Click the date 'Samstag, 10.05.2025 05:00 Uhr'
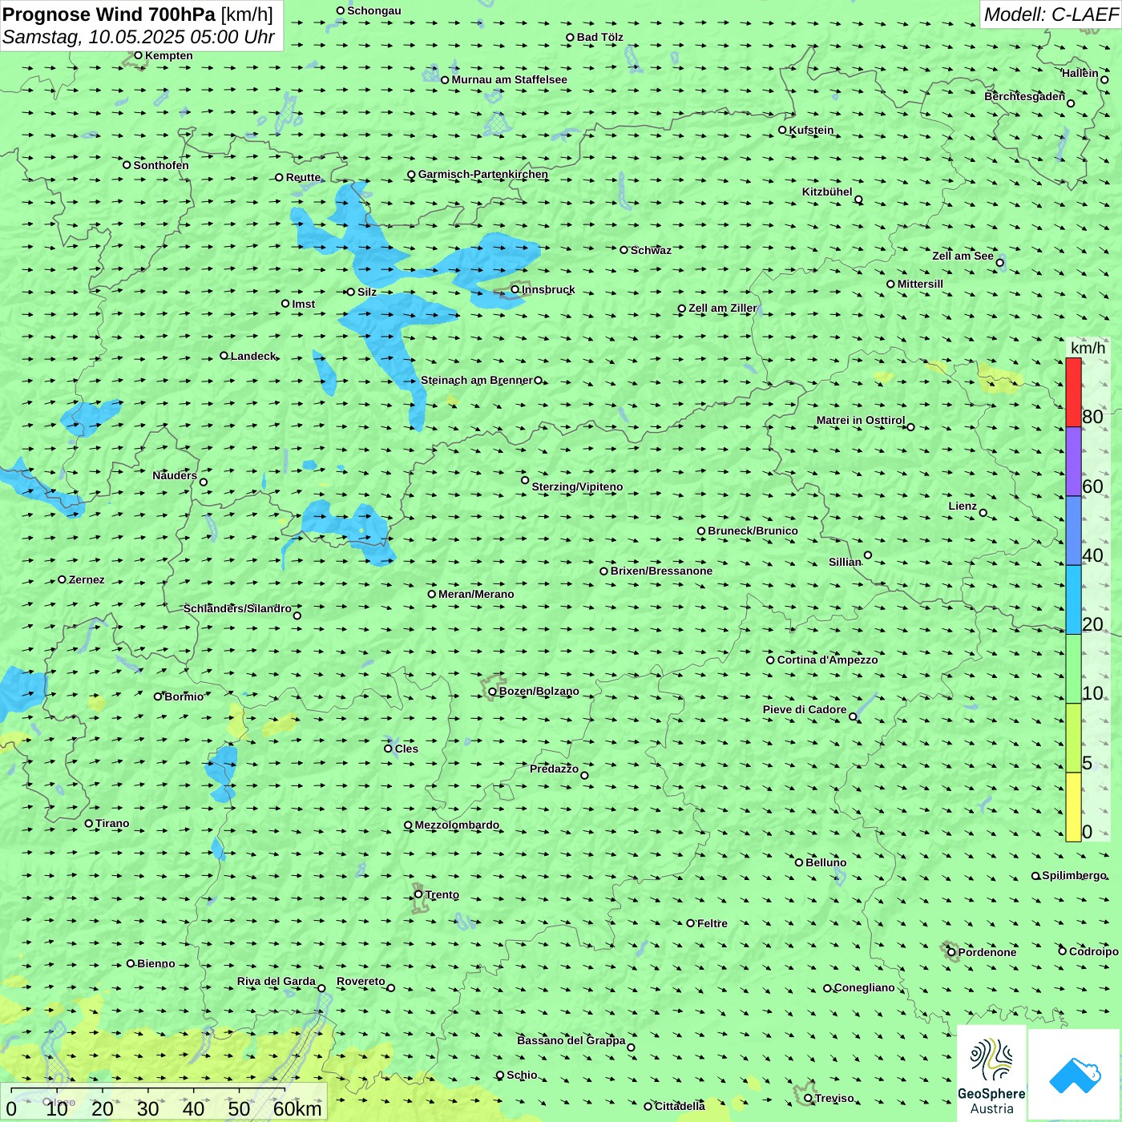The width and height of the screenshot is (1122, 1122). (x=139, y=38)
